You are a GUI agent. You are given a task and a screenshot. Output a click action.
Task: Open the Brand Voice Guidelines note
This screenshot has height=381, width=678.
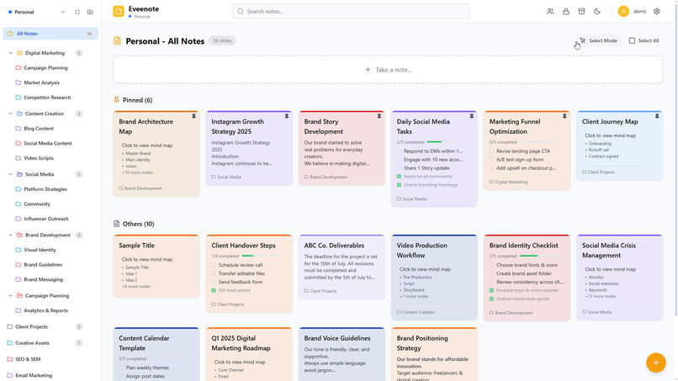(342, 355)
